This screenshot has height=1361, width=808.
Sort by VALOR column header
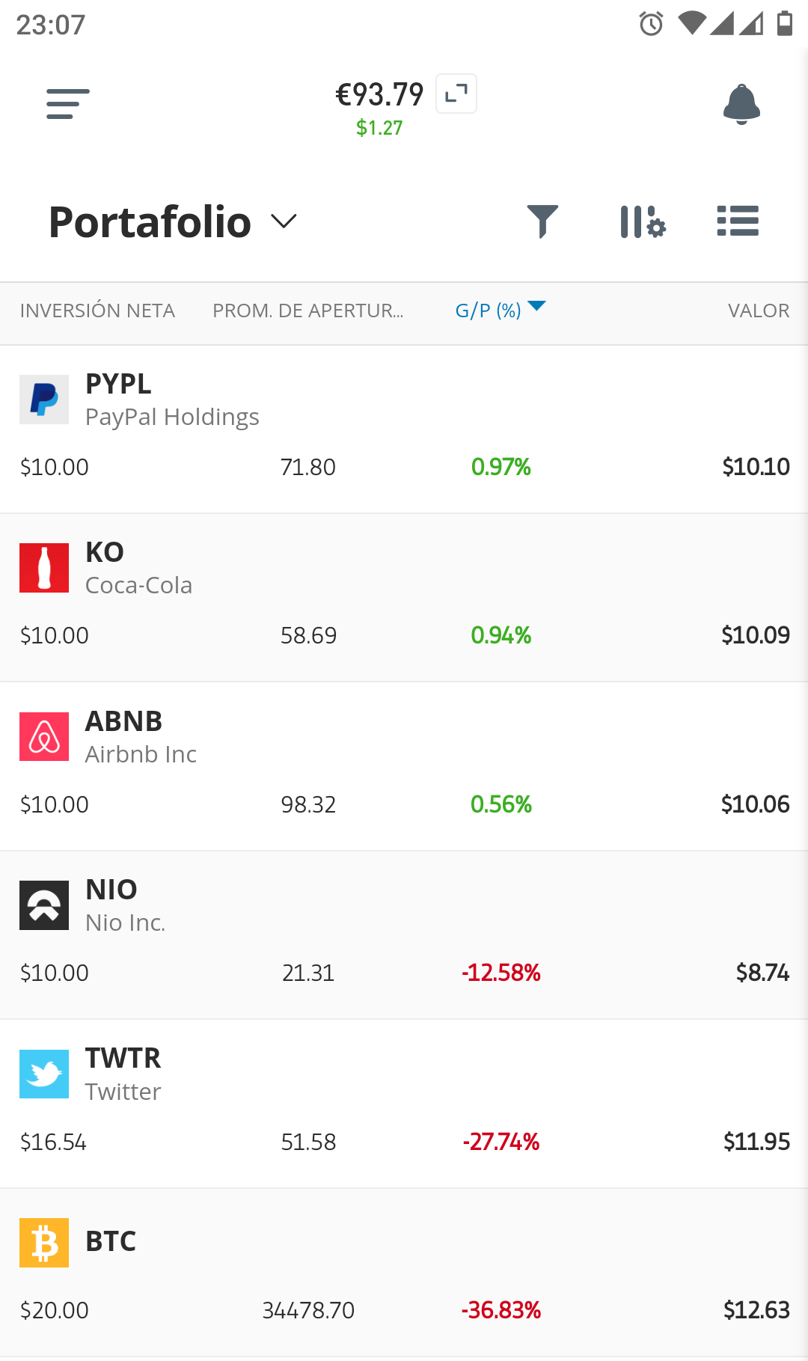pyautogui.click(x=759, y=311)
